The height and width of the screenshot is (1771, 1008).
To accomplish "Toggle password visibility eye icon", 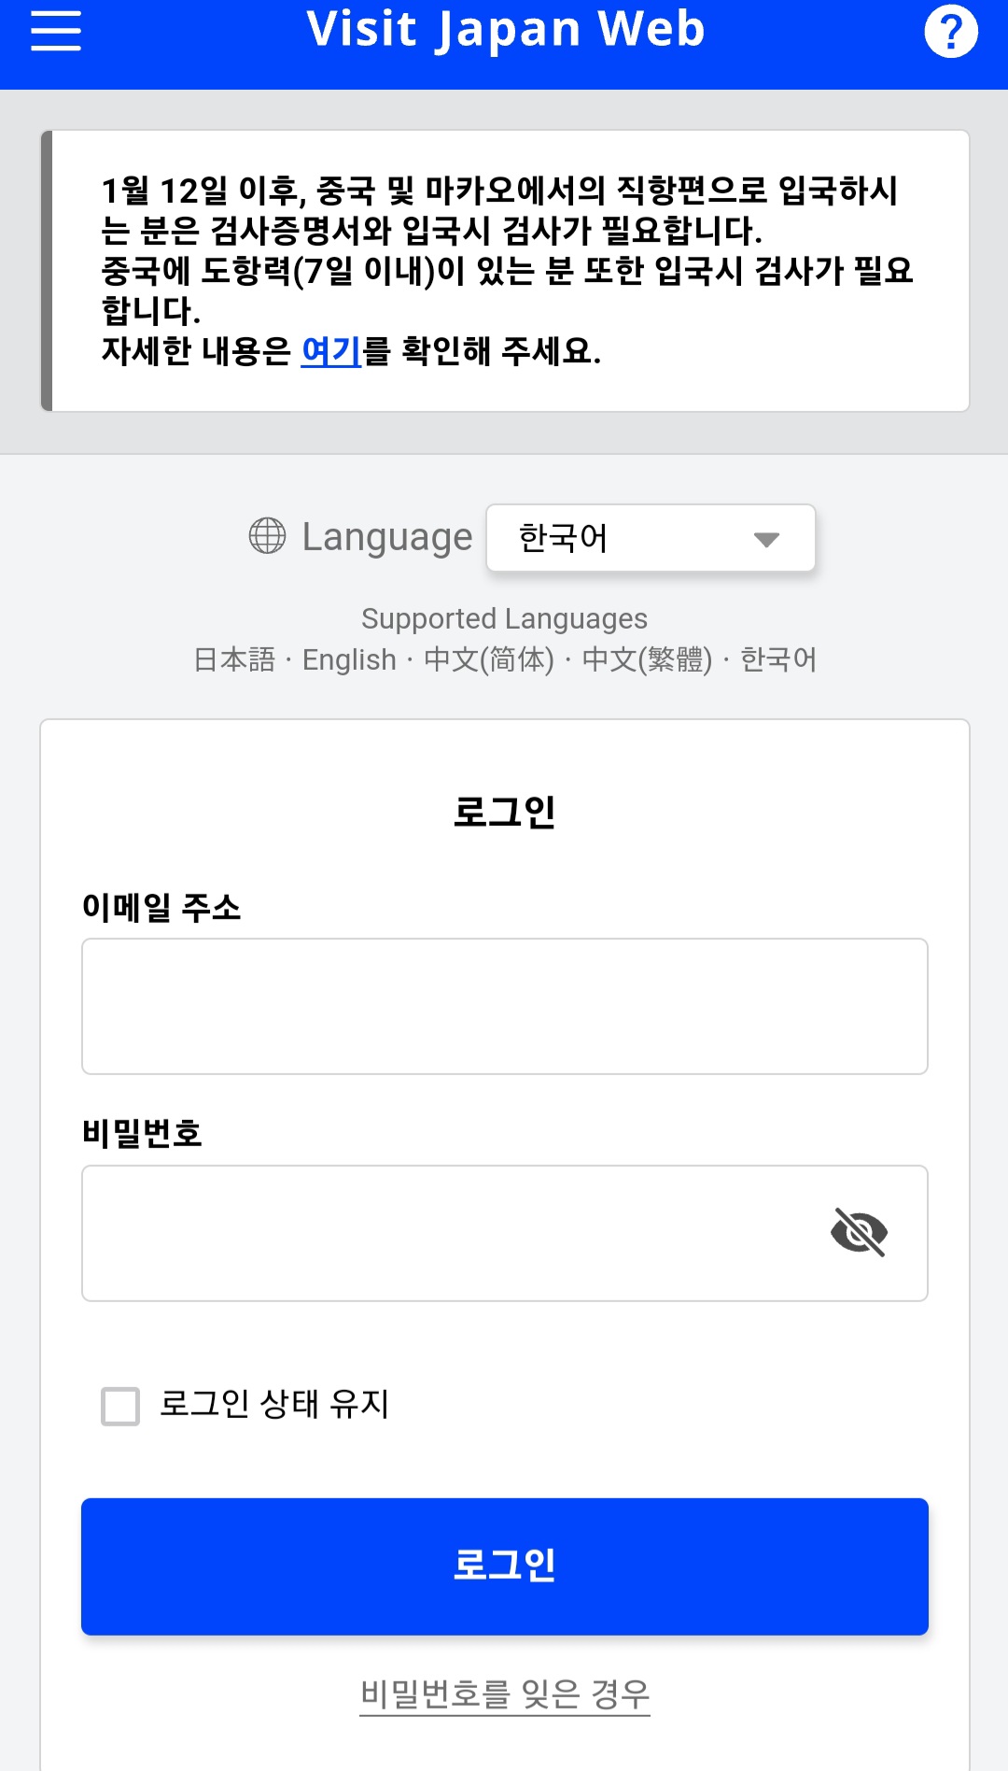I will pyautogui.click(x=859, y=1232).
